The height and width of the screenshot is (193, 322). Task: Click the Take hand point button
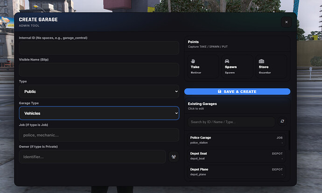pyautogui.click(x=203, y=67)
